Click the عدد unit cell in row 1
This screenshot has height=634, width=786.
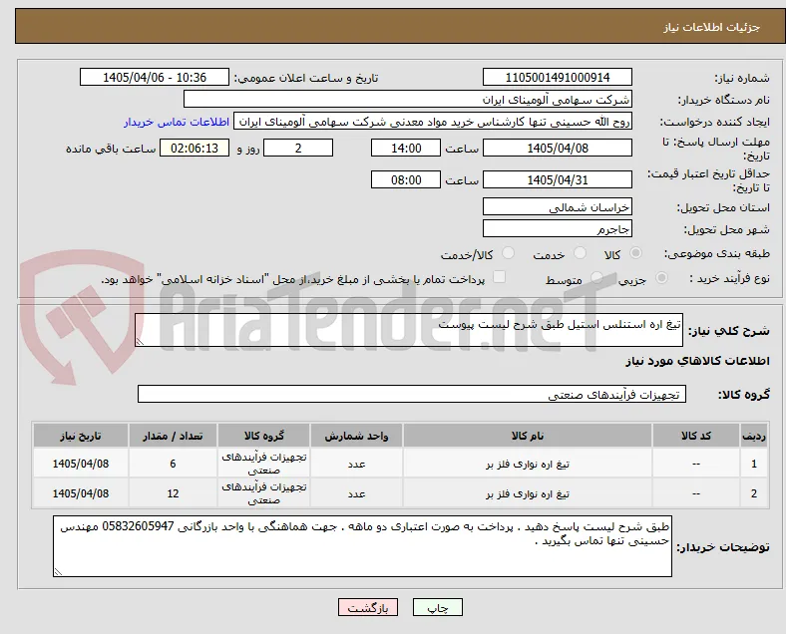click(356, 464)
